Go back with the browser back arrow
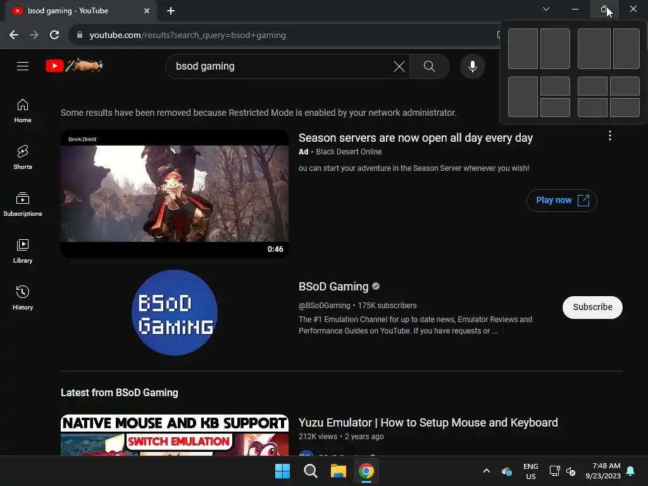 pos(14,35)
